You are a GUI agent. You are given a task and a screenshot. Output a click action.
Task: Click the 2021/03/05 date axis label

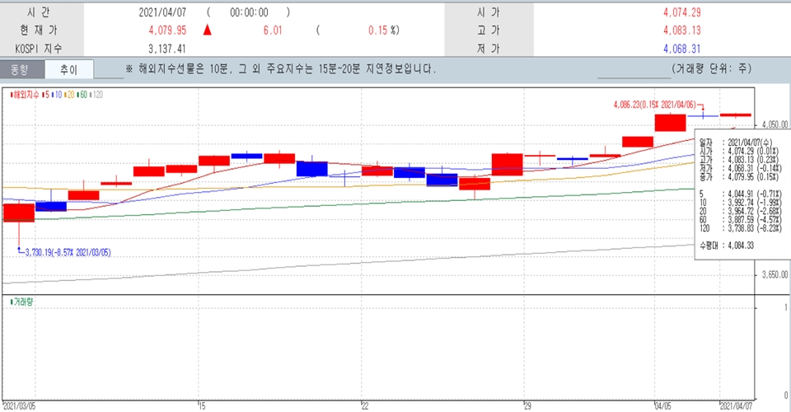pyautogui.click(x=19, y=406)
